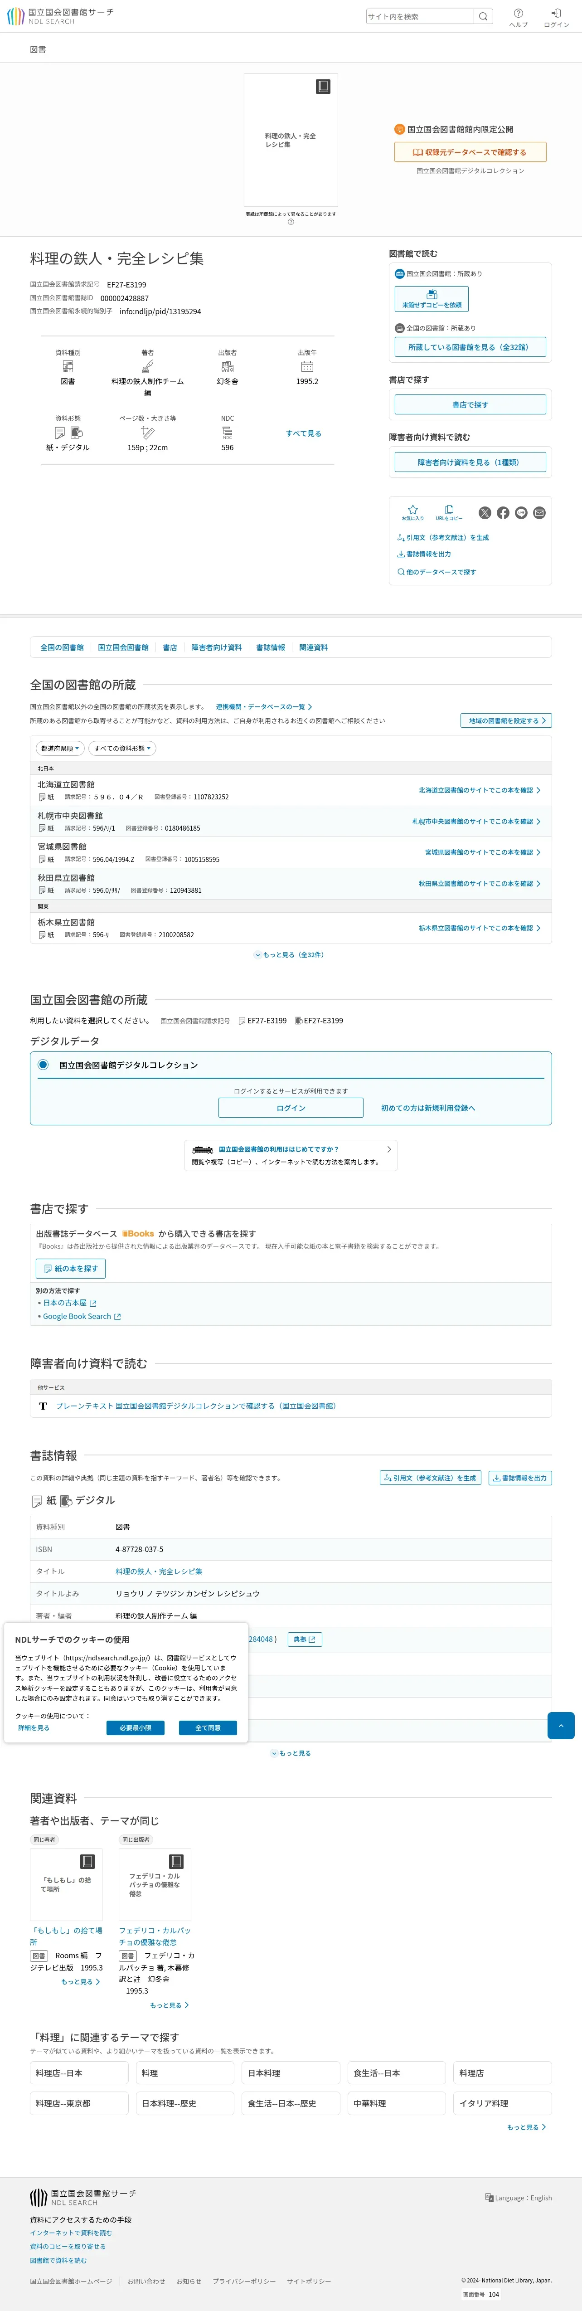Viewport: 582px width, 2311px height.
Task: Share on X icon
Action: point(485,513)
